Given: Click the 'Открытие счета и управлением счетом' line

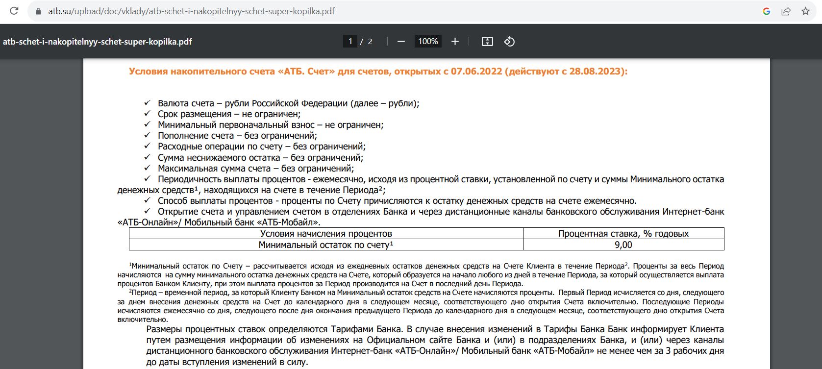Looking at the screenshot, I should 421,217.
